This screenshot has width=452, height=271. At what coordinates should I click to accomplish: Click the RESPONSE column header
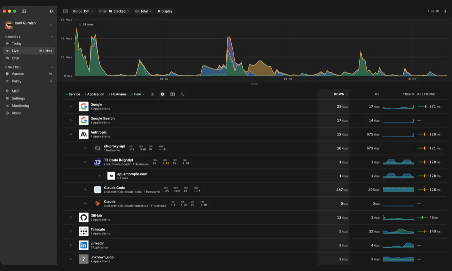point(426,94)
